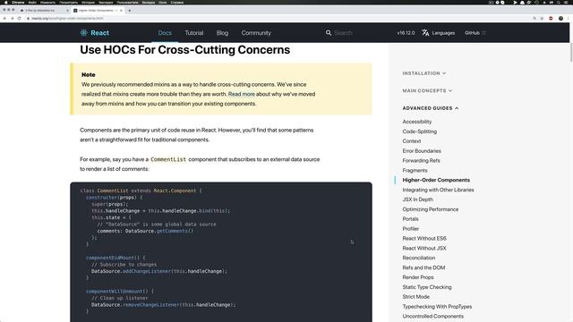Open Typechecking With PropTypes in sidebar
Image resolution: width=573 pixels, height=322 pixels.
point(437,307)
